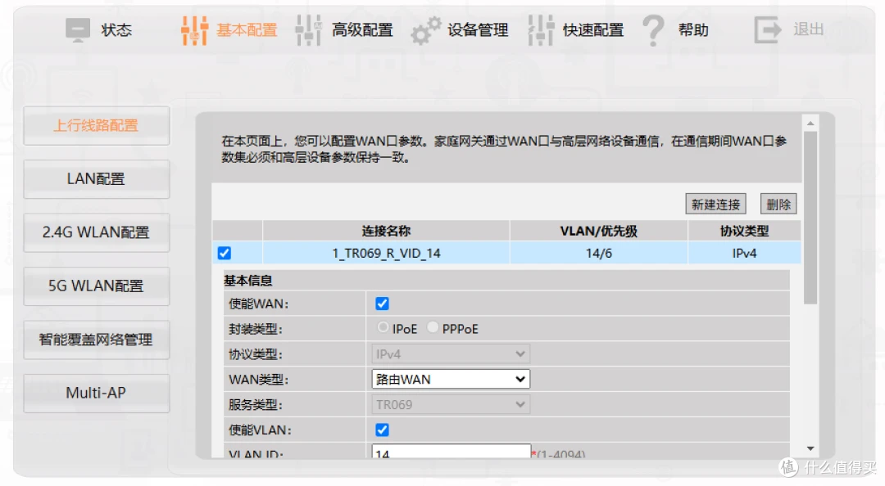Open the Multi-AP page
Image resolution: width=885 pixels, height=486 pixels.
click(97, 394)
